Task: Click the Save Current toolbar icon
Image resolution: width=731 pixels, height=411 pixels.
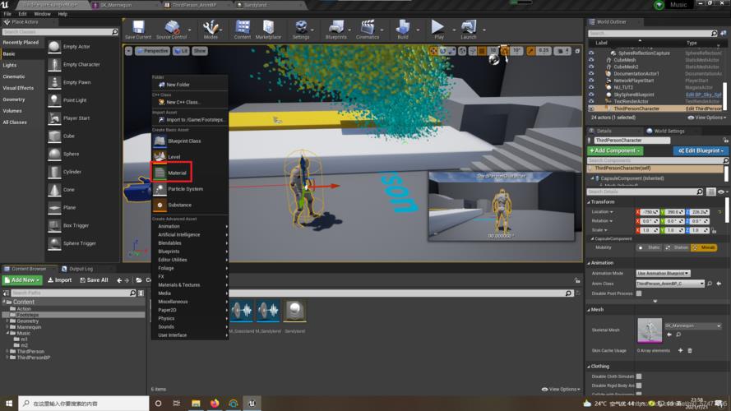Action: 137,30
